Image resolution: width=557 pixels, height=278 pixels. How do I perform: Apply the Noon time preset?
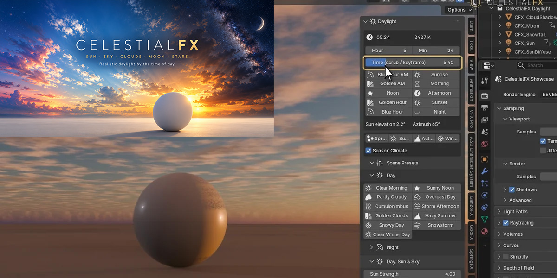pos(389,93)
